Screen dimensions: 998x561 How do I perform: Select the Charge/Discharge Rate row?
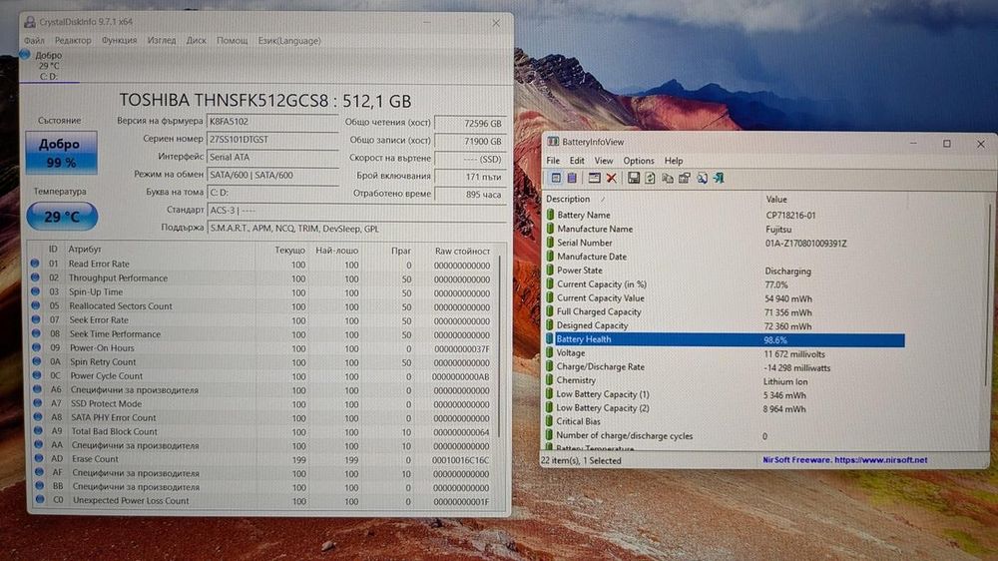[x=725, y=366]
